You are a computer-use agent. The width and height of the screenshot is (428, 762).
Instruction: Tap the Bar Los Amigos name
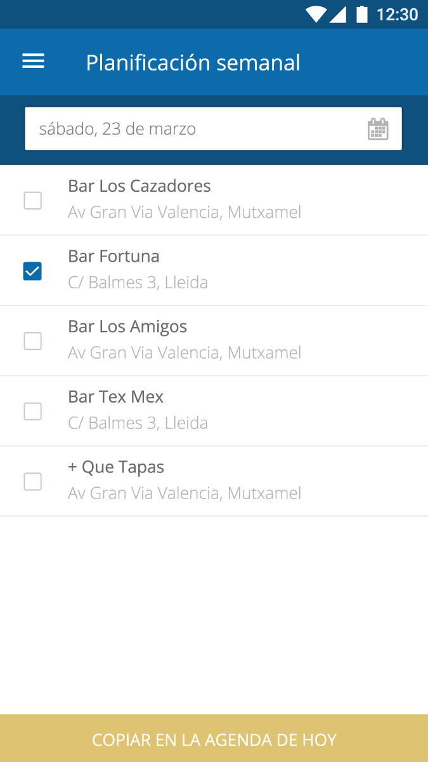pos(127,326)
